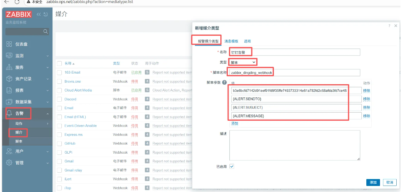
Task: Collapse the sidebar with double-arrow icon
Action: click(x=39, y=14)
